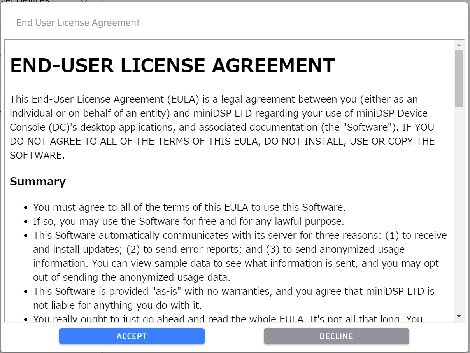
Task: Click the scrollbar down arrow
Action: click(x=459, y=317)
